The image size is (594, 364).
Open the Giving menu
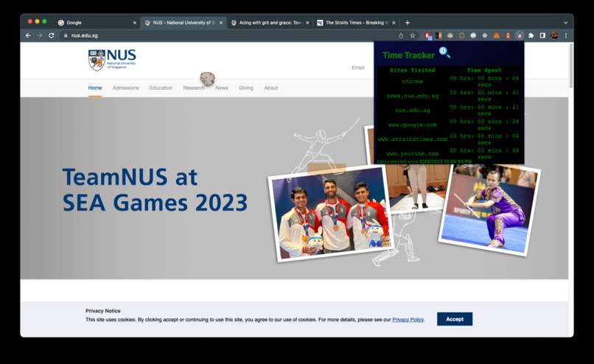tap(246, 88)
